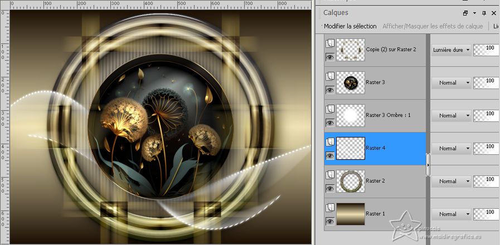500x245 pixels.
Task: Click the Calques panel title
Action: pos(336,13)
